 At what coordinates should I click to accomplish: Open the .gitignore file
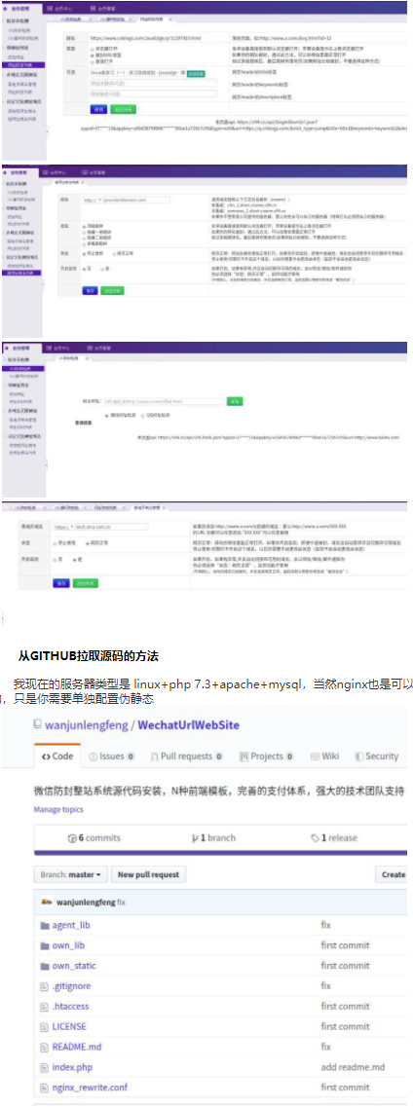(x=72, y=986)
